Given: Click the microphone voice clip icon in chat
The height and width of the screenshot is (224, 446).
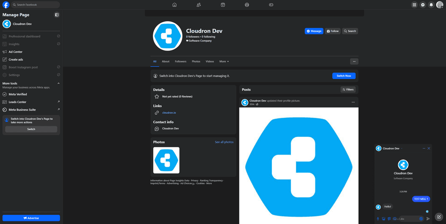Looking at the screenshot, I should 378,219.
